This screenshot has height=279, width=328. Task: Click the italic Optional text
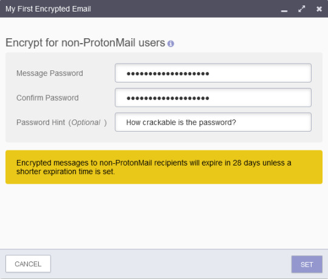click(x=86, y=123)
